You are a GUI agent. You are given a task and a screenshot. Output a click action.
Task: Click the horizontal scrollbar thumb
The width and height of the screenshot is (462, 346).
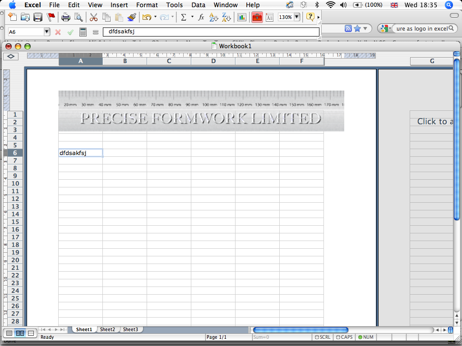pyautogui.click(x=300, y=330)
